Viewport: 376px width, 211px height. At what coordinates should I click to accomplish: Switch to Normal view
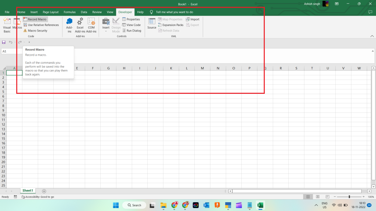(308, 197)
